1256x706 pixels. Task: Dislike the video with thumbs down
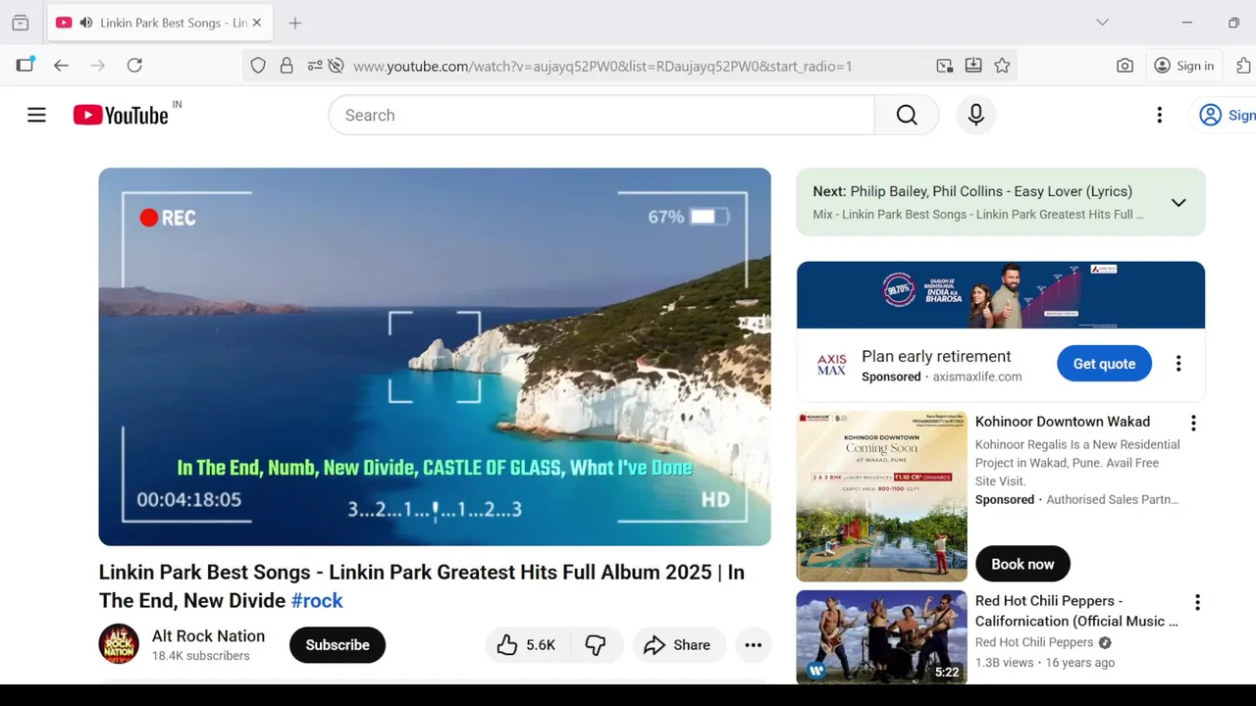[x=596, y=645]
